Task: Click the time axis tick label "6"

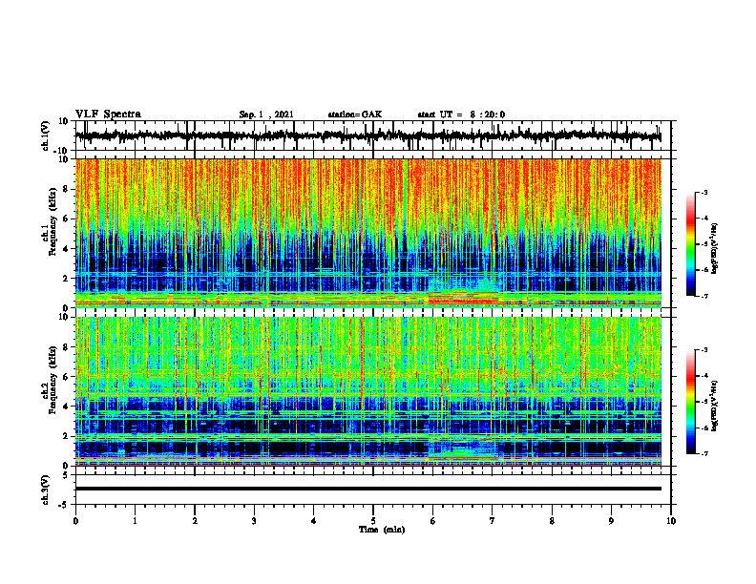Action: coord(433,521)
